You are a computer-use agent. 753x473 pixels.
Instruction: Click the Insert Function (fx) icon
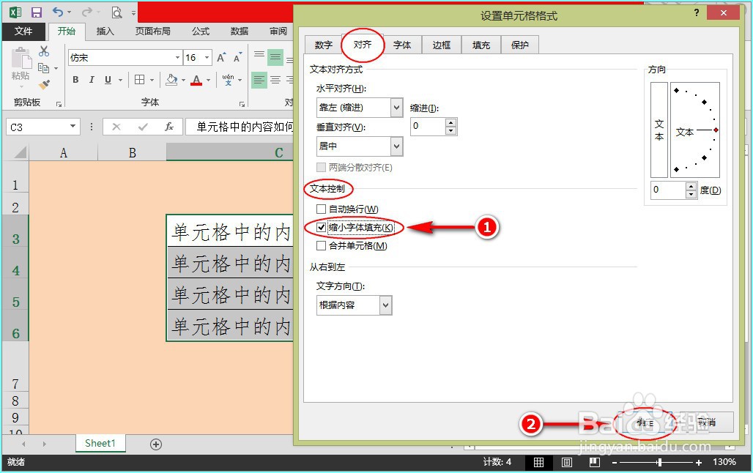(x=169, y=126)
